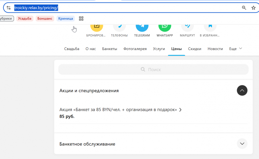Click the Телефоны label

pyautogui.click(x=119, y=35)
